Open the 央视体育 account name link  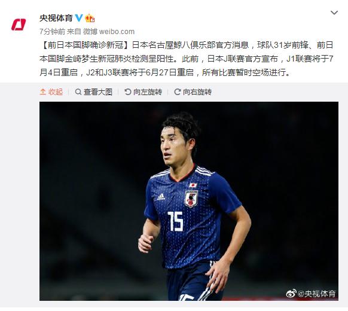point(56,18)
